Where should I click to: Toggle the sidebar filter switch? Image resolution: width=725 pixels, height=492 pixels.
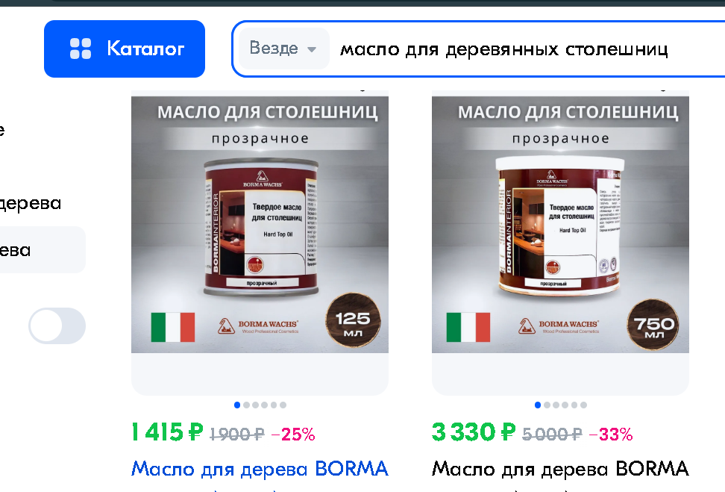(57, 326)
